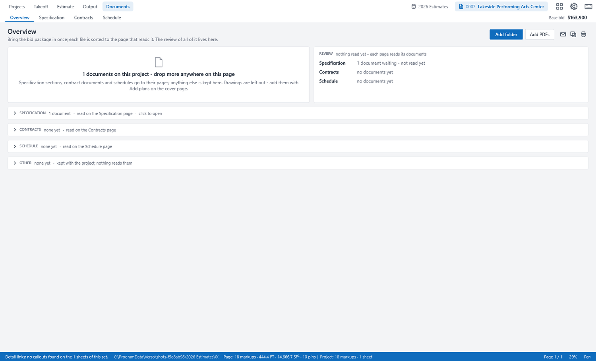Screen dimensions: 596x361
Task: Open the grid view icon
Action: tap(559, 6)
